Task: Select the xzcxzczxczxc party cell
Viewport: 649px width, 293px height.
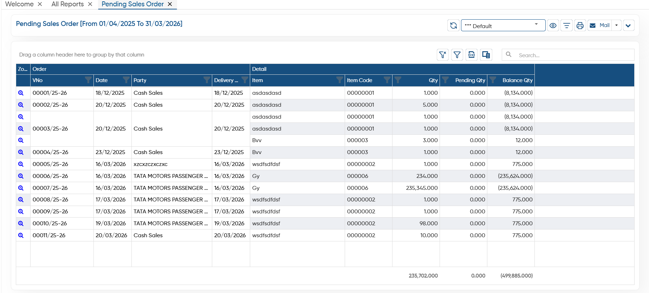Action: (x=172, y=164)
